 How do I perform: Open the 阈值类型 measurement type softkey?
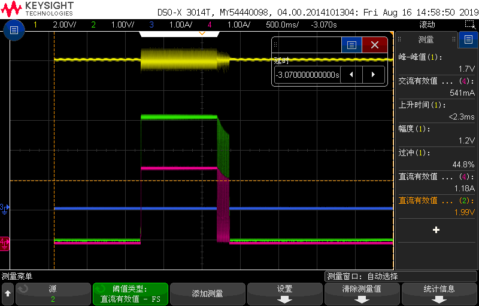(131, 294)
